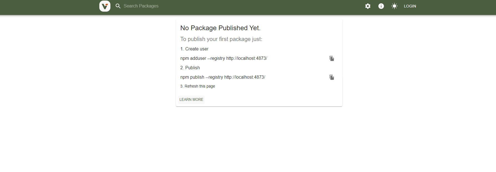Click the 'No Package Published Yet.' heading
Screen dimensions: 496x172
[220, 28]
